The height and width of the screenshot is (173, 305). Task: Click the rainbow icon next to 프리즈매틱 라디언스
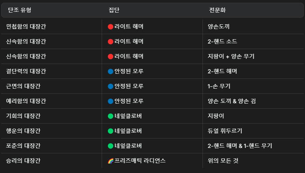click(110, 161)
